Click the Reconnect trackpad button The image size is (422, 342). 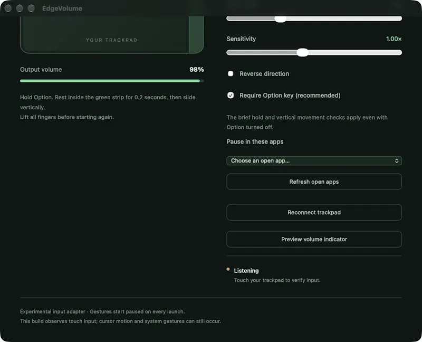coord(314,213)
